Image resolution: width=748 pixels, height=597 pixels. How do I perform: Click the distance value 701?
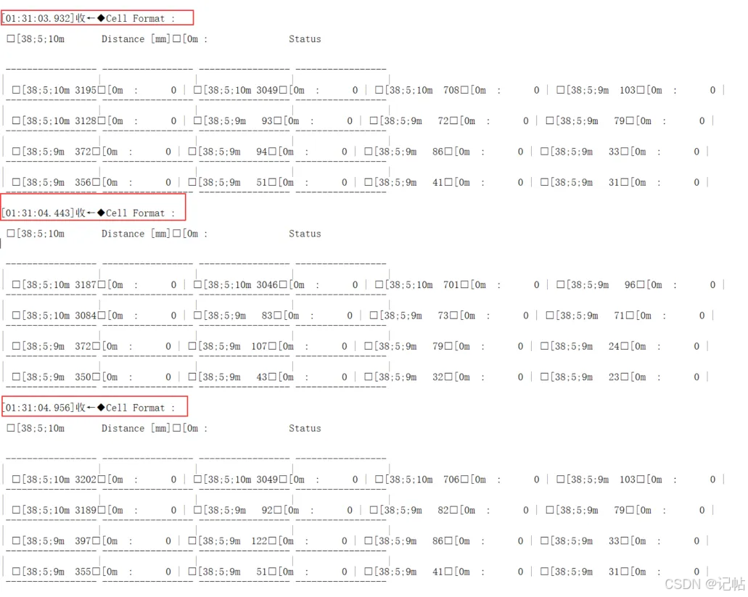(451, 284)
